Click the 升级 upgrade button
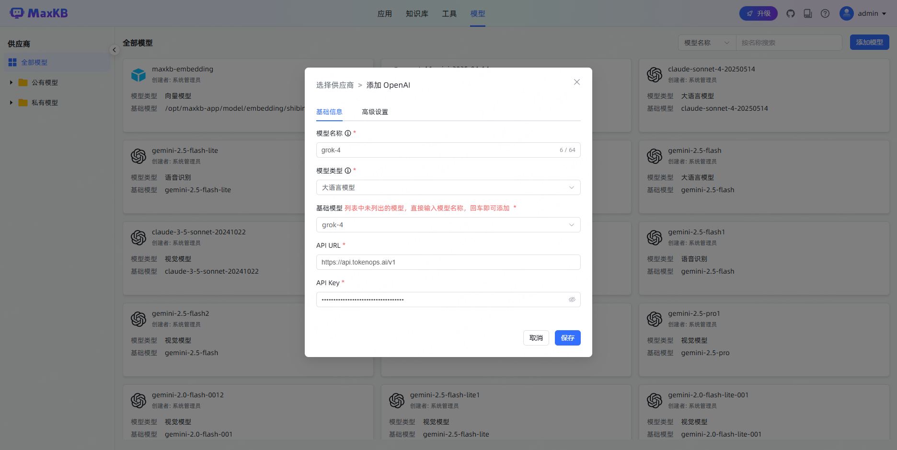The width and height of the screenshot is (897, 450). 759,13
